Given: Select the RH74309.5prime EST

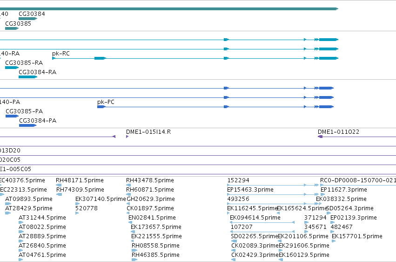Looking at the screenshot, I should tap(59, 194).
